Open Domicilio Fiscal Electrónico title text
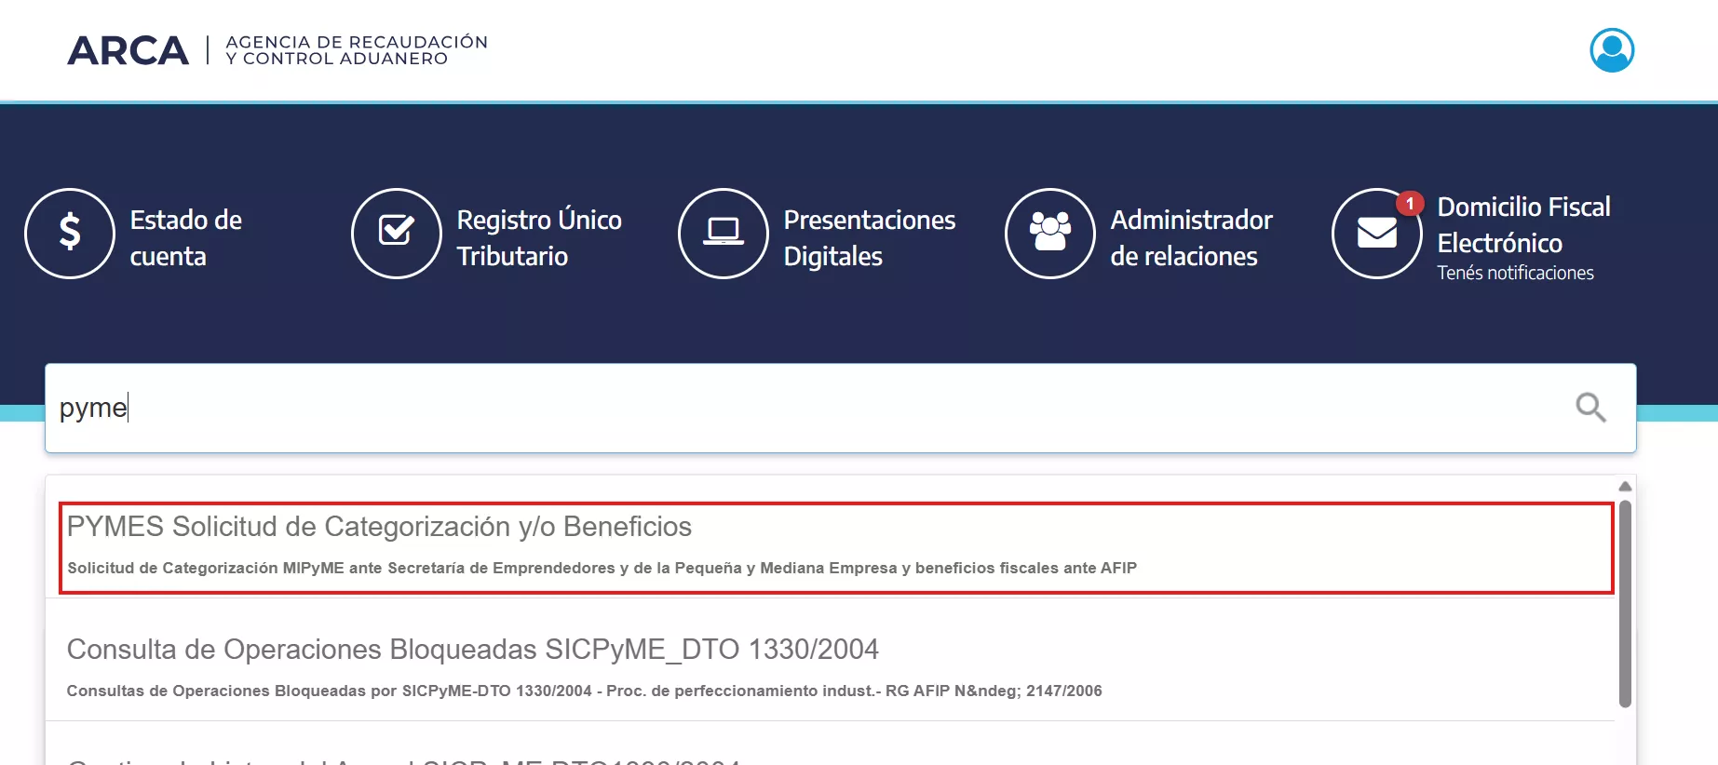This screenshot has height=765, width=1718. (x=1522, y=224)
